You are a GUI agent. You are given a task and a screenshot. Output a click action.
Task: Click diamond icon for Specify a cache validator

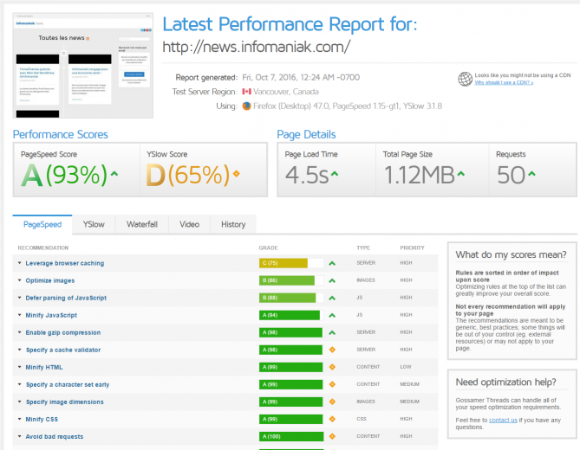[332, 350]
